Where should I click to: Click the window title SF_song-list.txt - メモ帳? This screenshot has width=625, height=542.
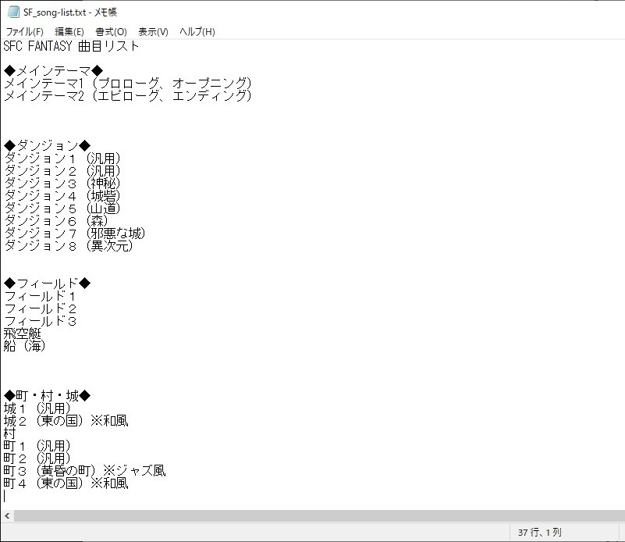[69, 12]
